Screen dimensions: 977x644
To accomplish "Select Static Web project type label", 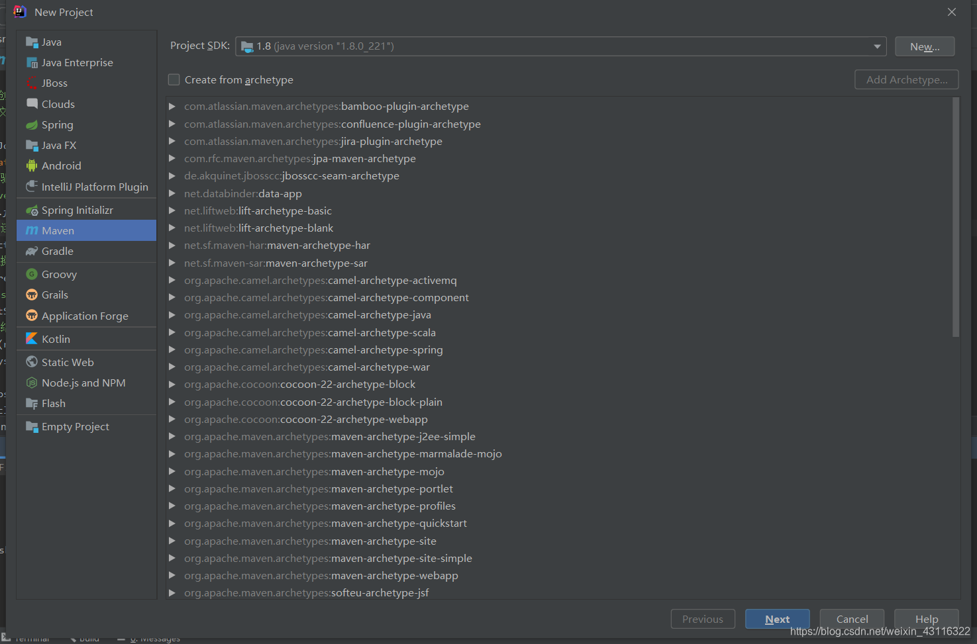I will click(68, 362).
